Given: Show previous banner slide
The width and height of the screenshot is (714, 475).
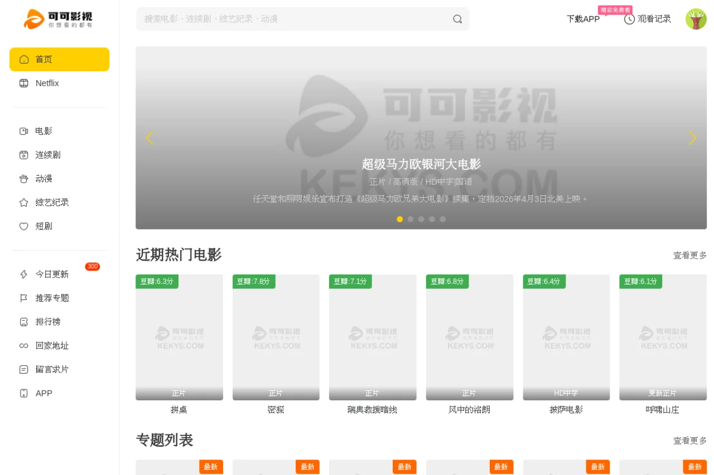Looking at the screenshot, I should [x=149, y=138].
